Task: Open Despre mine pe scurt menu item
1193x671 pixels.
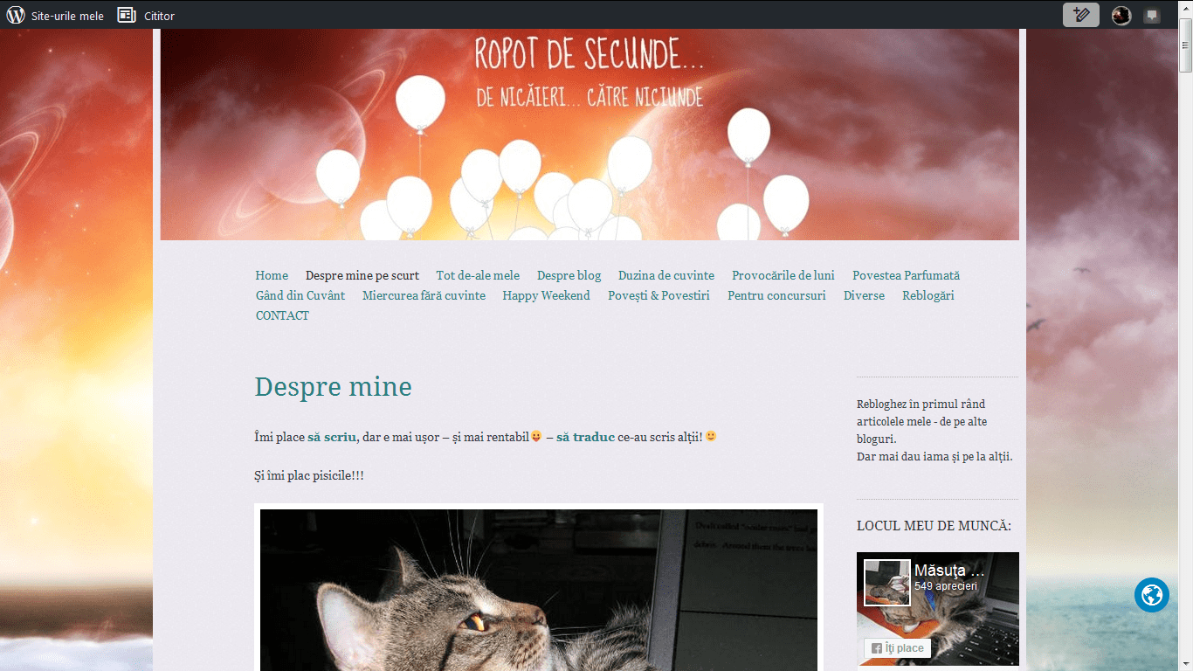Action: point(362,275)
